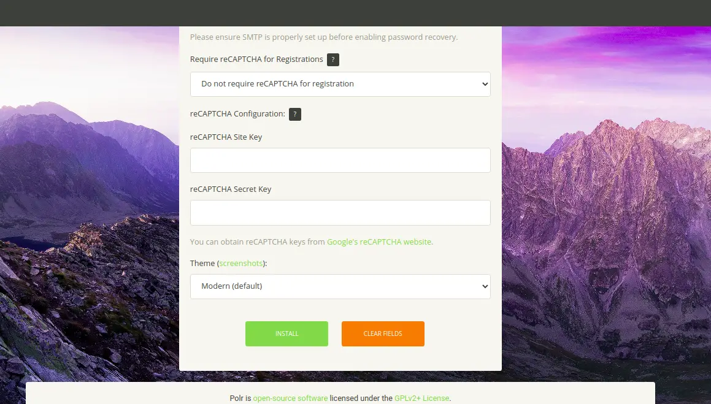Click help icon beside Require reCAPTCHA for Registrations
This screenshot has width=711, height=404.
click(333, 59)
